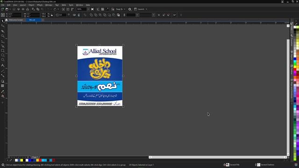Click the Trim shapes icon
The image size is (299, 168).
[96, 15]
